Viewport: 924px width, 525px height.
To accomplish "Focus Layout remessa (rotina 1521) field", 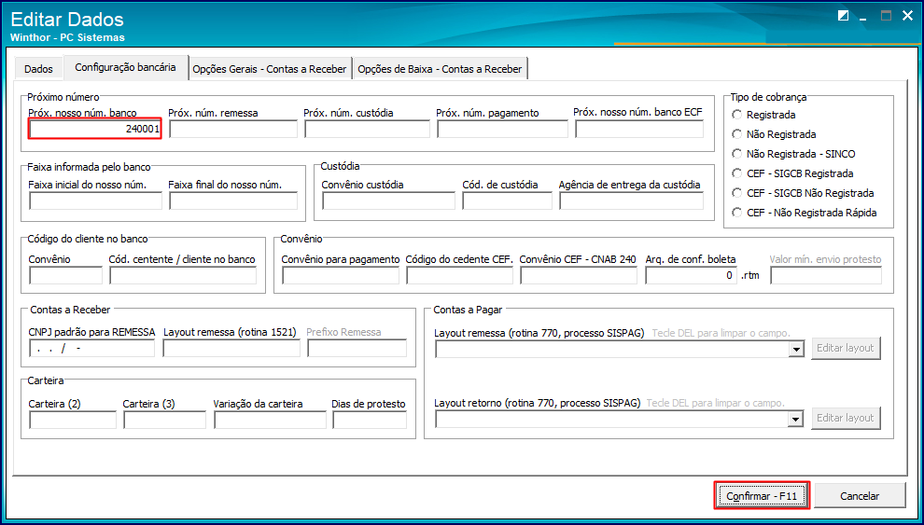I will pos(231,349).
